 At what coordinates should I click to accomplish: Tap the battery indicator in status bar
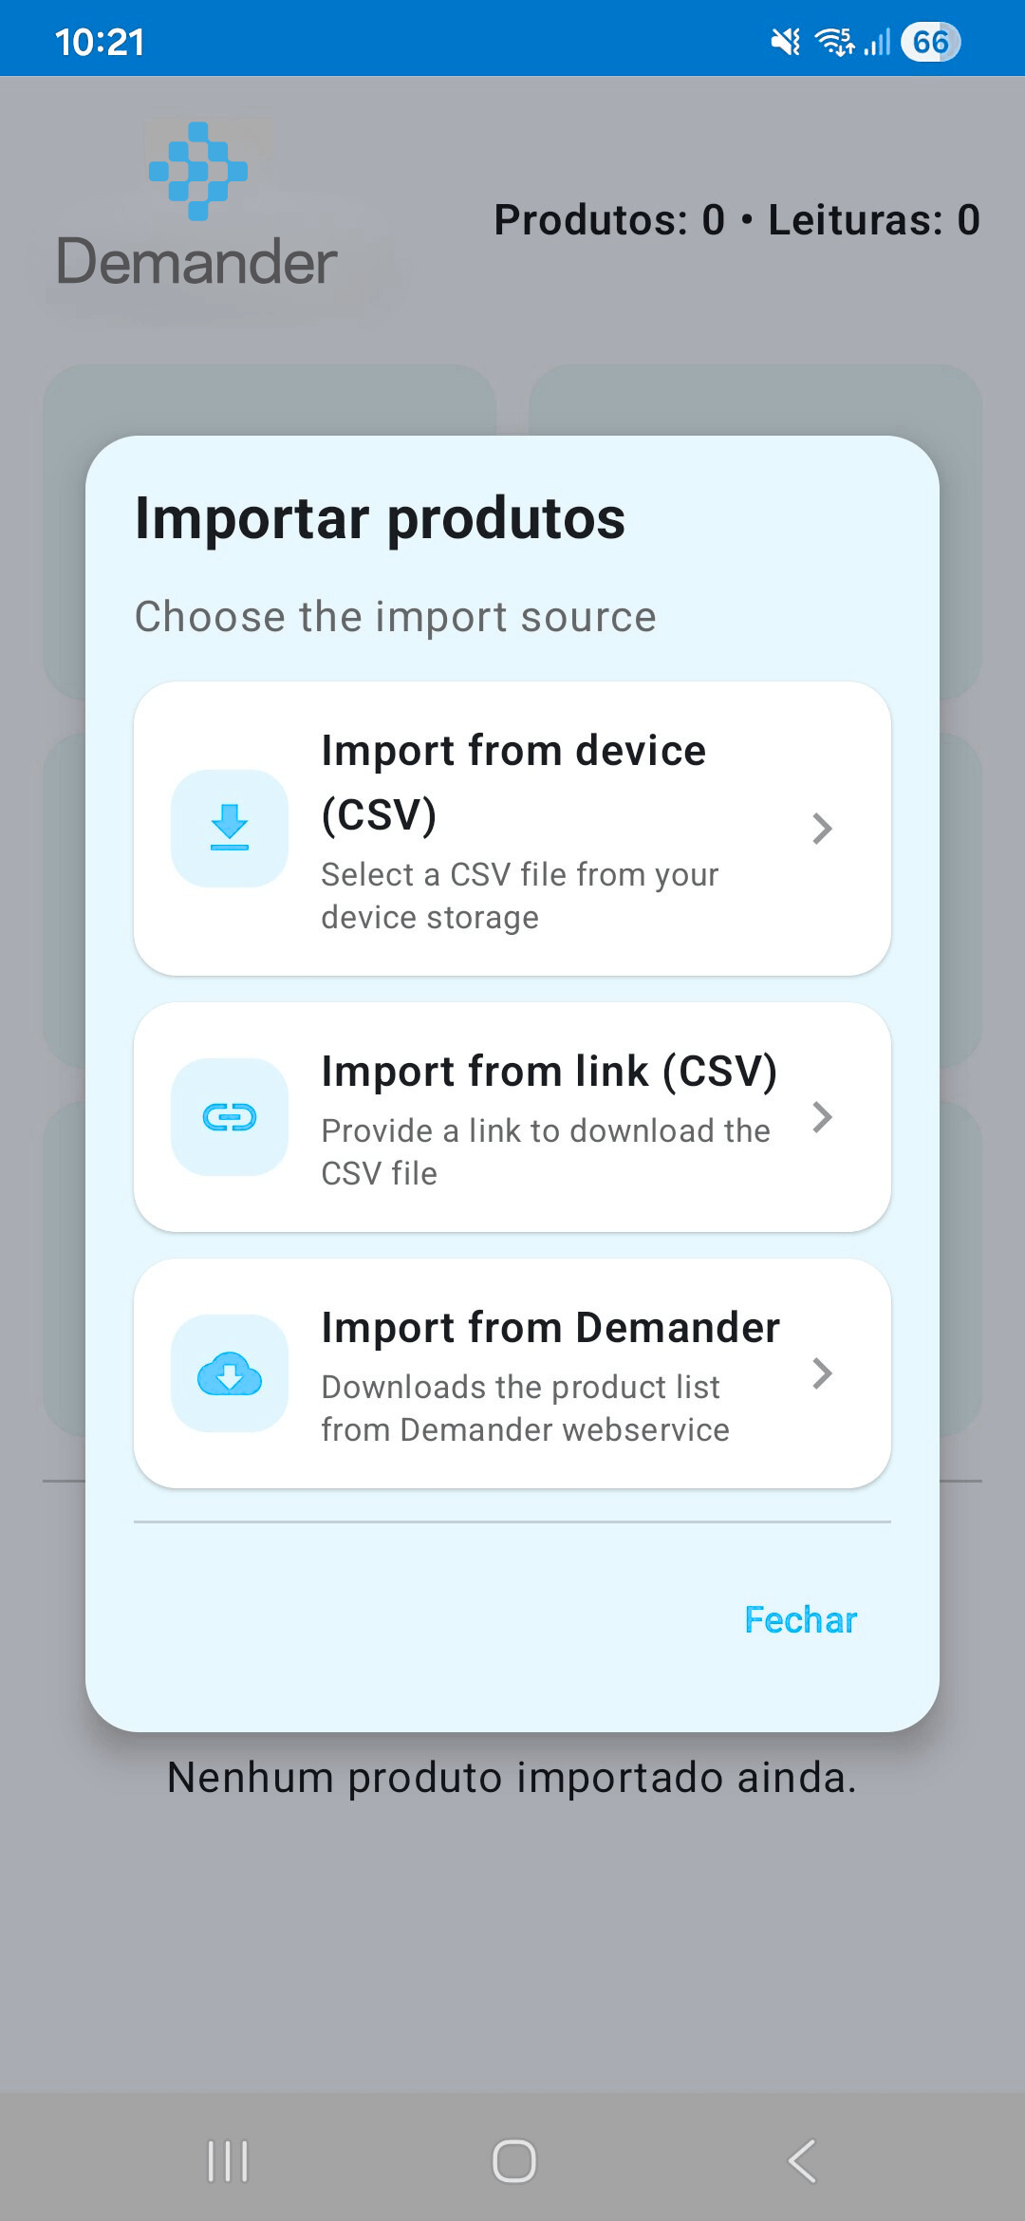[x=930, y=42]
